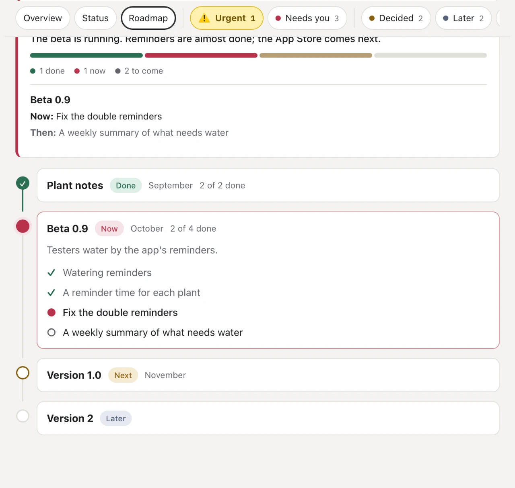This screenshot has width=515, height=488.
Task: Show the Needs you items
Action: click(x=307, y=18)
